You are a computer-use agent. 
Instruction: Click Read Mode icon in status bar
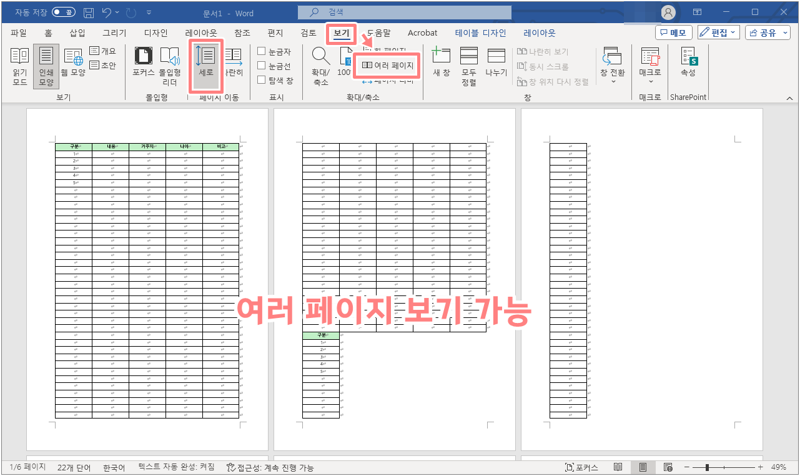point(618,467)
